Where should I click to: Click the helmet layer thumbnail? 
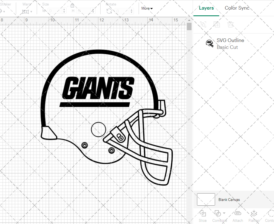pos(209,43)
